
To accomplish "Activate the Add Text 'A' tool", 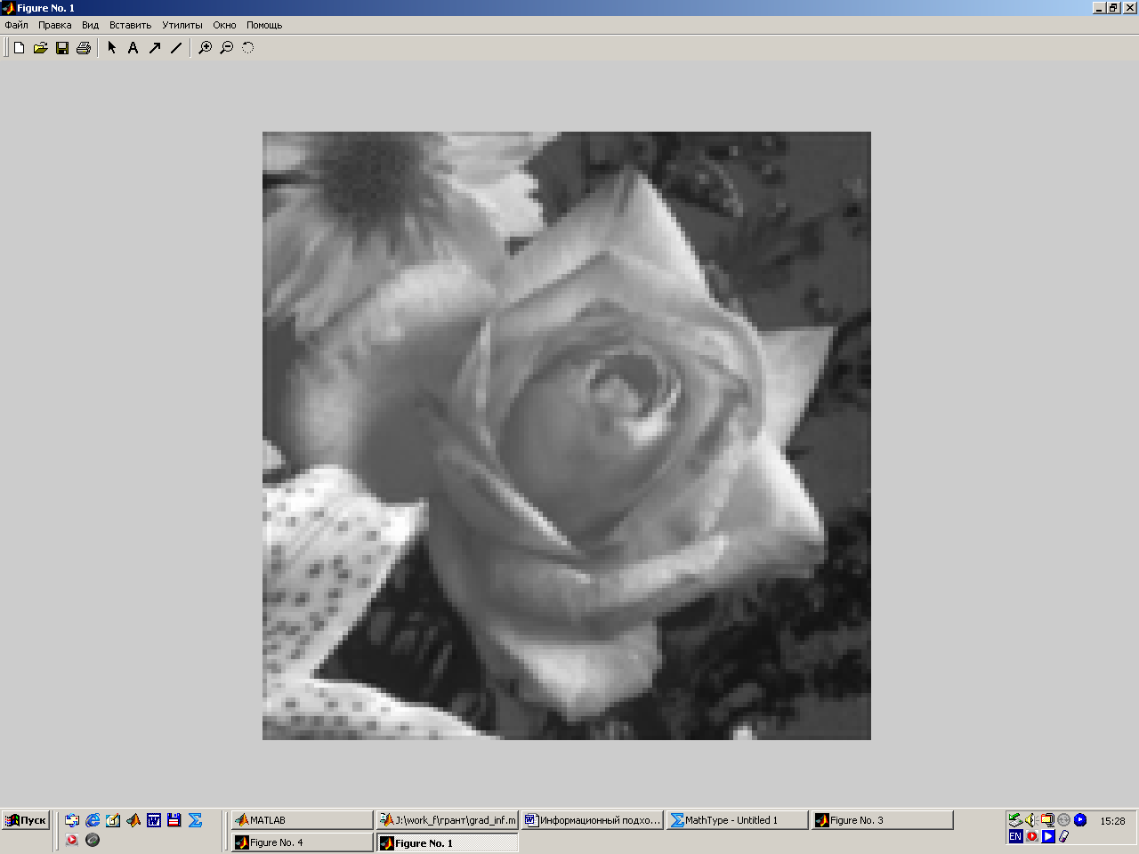I will tap(133, 48).
